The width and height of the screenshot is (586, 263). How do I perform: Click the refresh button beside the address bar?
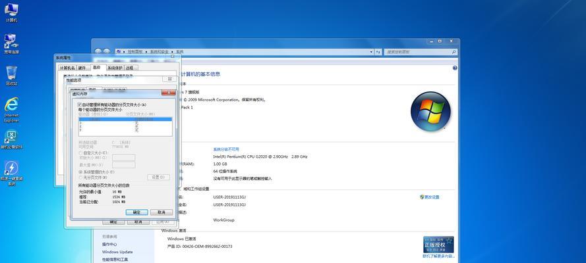[x=378, y=52]
